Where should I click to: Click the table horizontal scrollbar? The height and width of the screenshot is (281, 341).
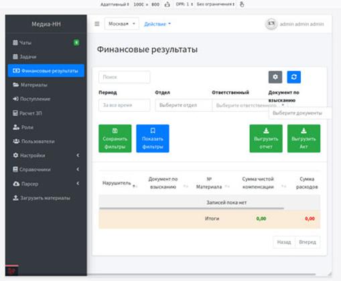point(192,208)
